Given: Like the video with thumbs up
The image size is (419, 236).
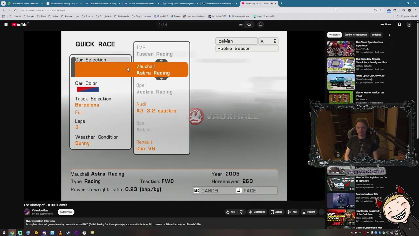Looking at the screenshot, I should click(x=230, y=212).
